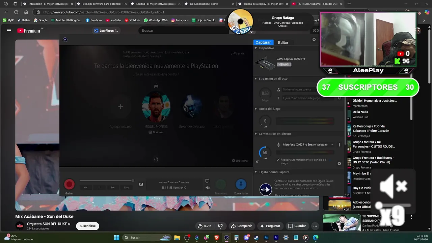Open YouTube hamburger guide menu

(9, 31)
